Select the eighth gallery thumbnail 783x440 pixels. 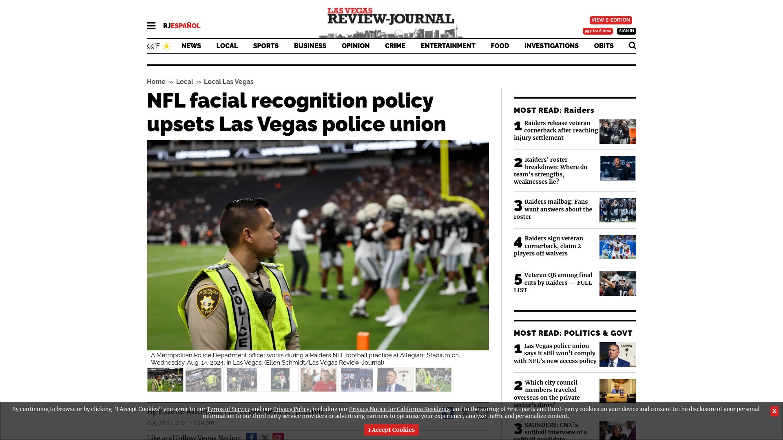[434, 380]
